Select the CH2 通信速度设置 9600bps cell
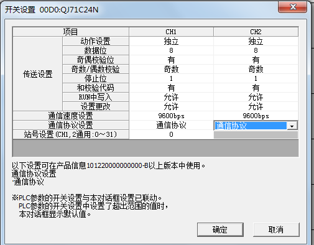 tap(256, 116)
